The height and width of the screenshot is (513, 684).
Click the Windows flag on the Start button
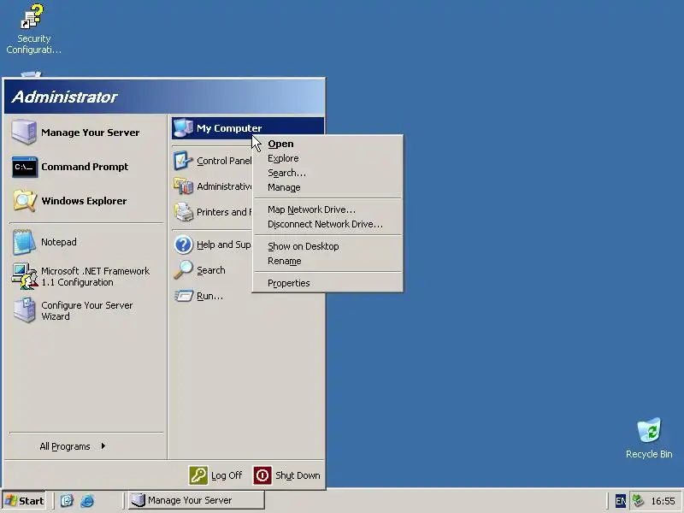click(x=11, y=500)
